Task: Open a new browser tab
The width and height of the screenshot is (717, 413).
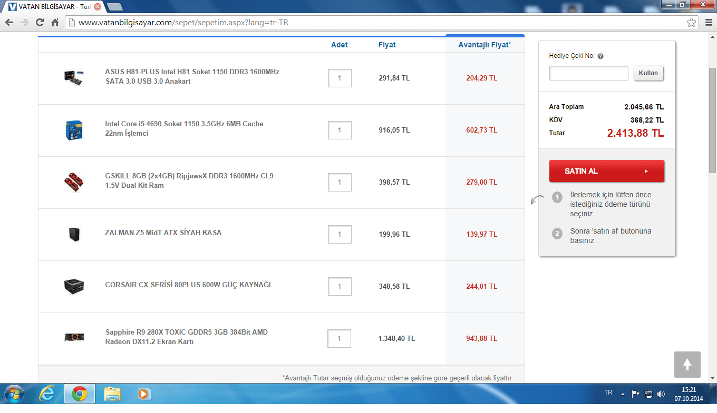Action: pyautogui.click(x=114, y=7)
